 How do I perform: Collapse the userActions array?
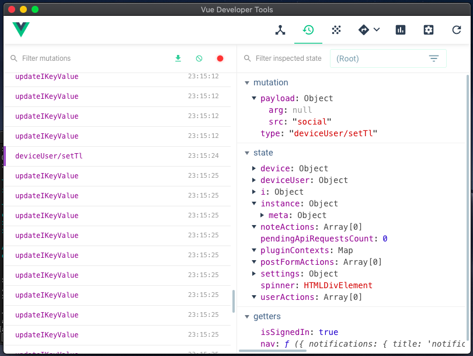click(x=254, y=297)
